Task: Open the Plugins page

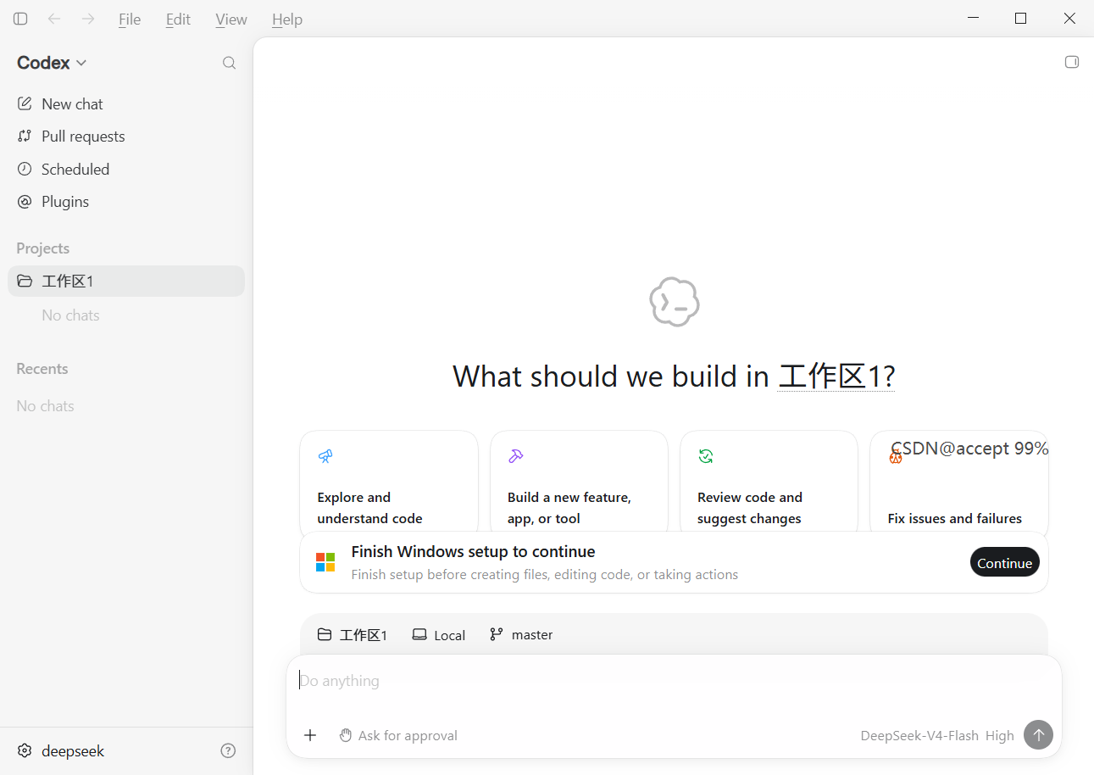Action: pyautogui.click(x=126, y=202)
